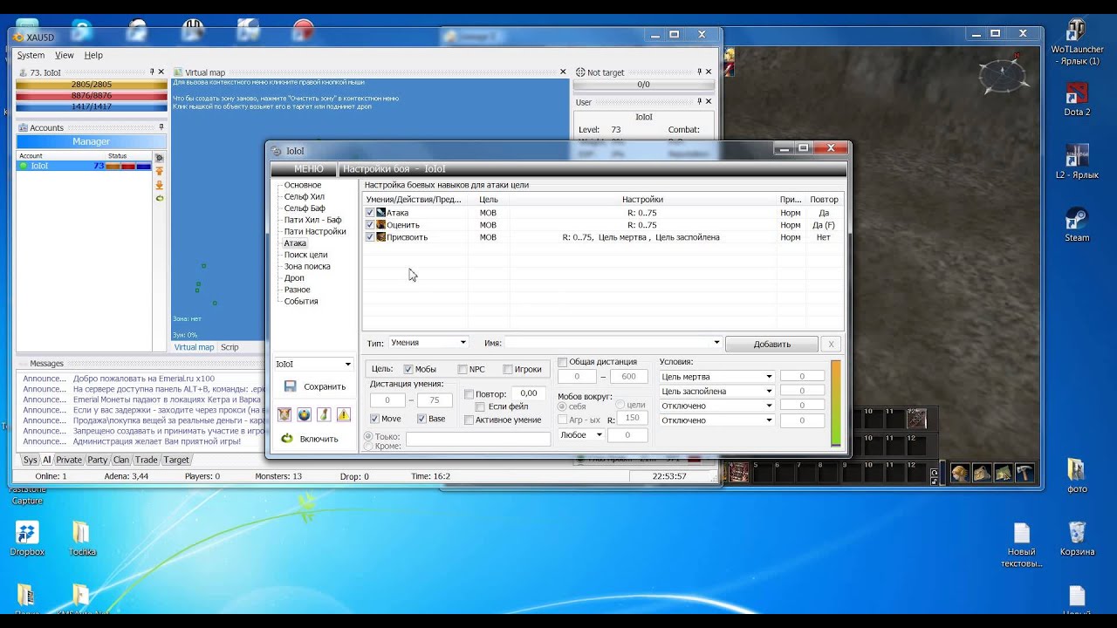Click the cat face icon below Сохранить
The width and height of the screenshot is (1117, 628).
(x=284, y=414)
